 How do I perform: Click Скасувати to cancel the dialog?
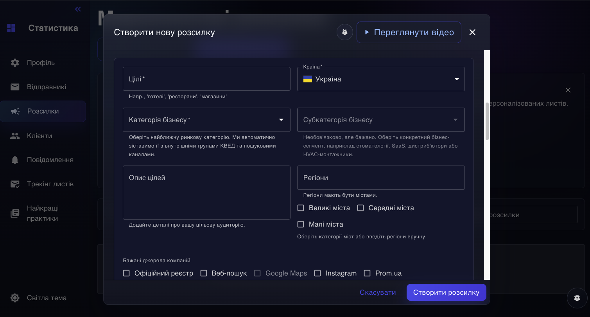coord(377,292)
